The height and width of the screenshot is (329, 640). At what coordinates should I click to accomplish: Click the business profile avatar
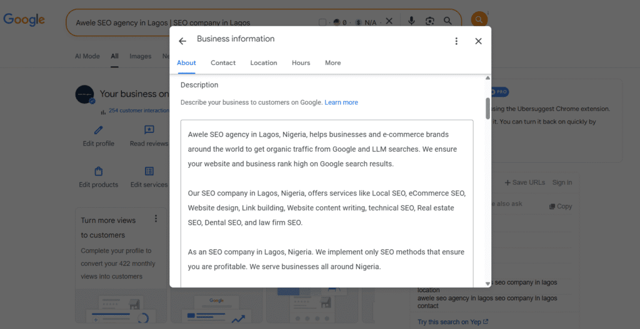[85, 95]
